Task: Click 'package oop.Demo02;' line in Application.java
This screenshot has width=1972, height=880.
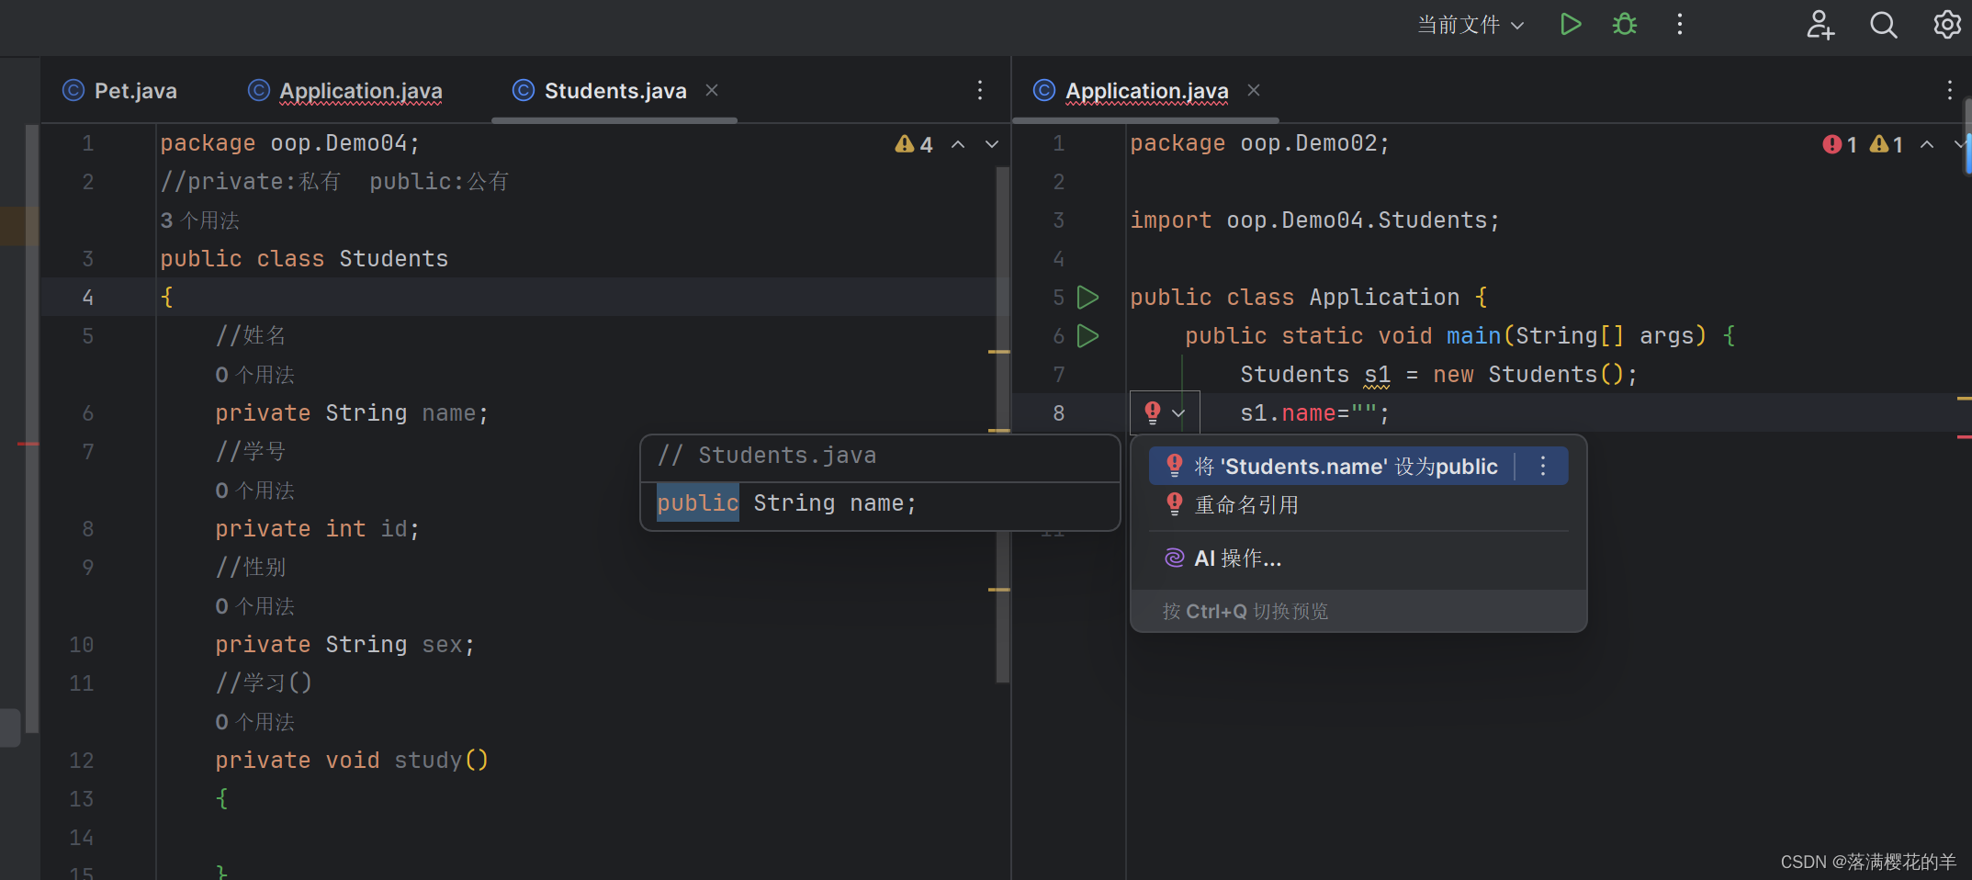Action: 1260,143
